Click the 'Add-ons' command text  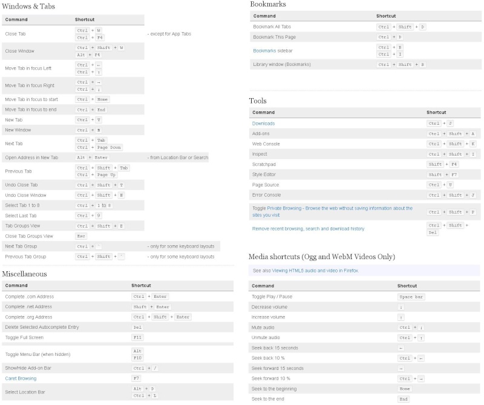(261, 134)
